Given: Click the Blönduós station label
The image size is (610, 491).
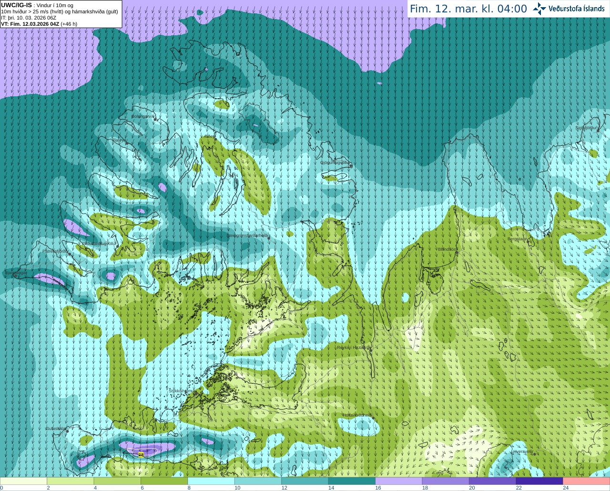Looking at the screenshot, I should (x=447, y=249).
